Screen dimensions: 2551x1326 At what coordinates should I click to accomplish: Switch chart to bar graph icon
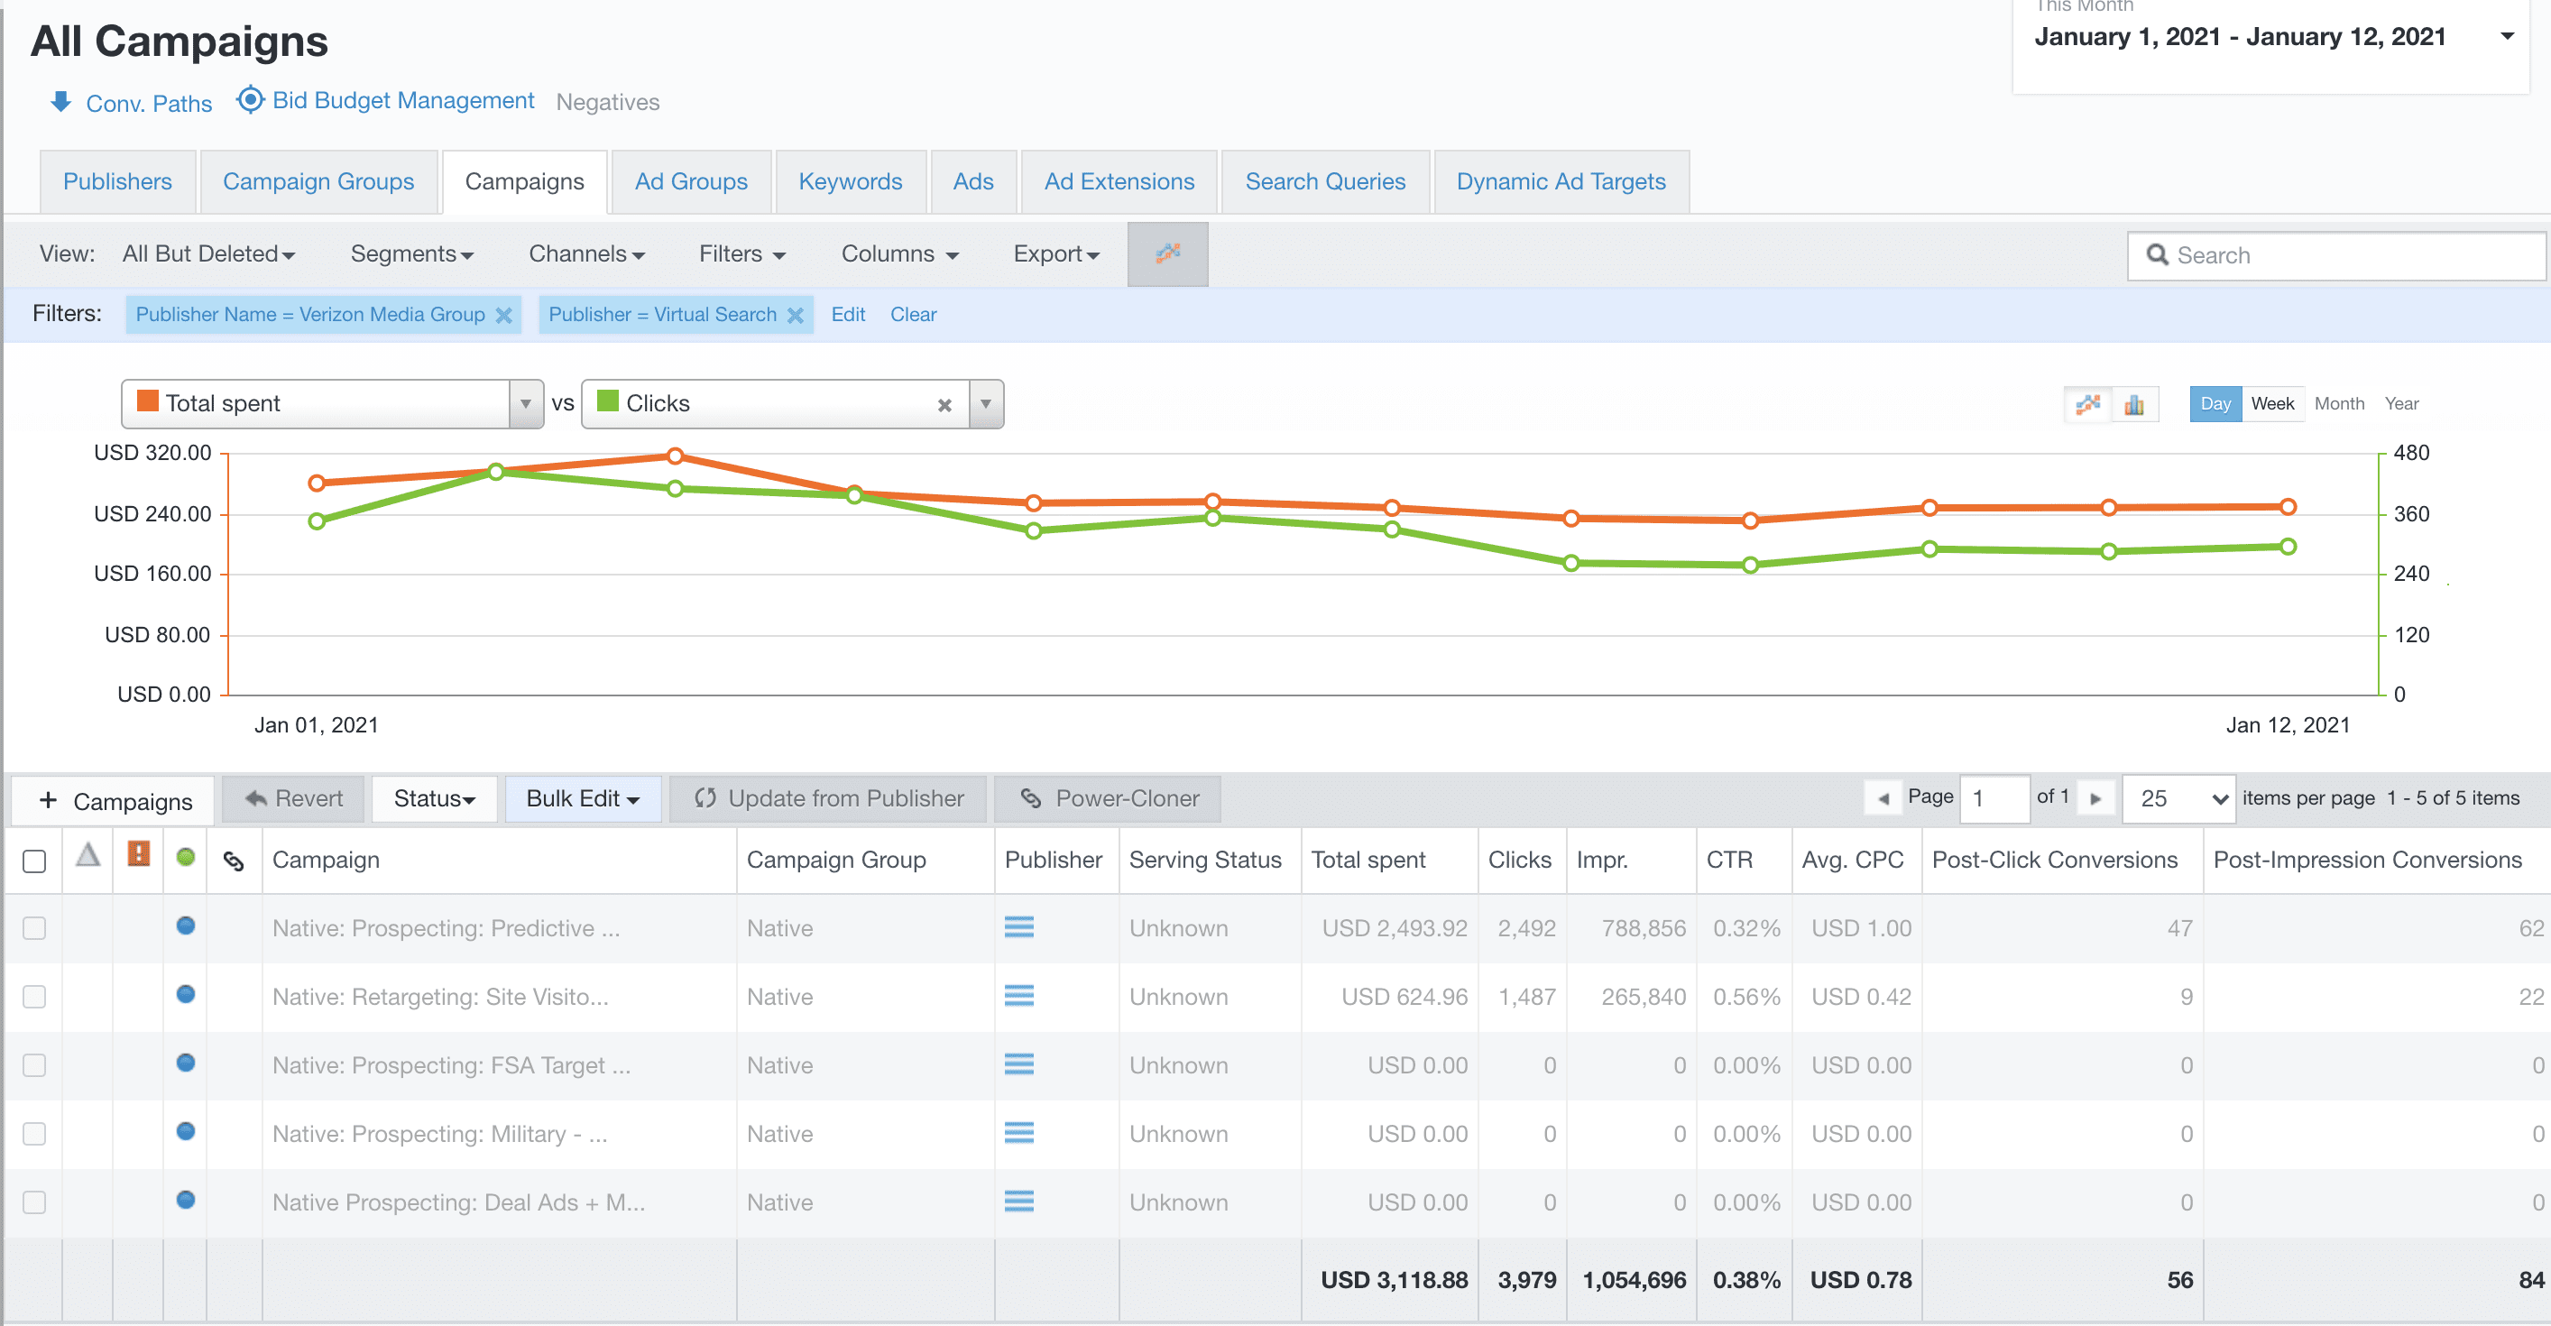[2134, 404]
